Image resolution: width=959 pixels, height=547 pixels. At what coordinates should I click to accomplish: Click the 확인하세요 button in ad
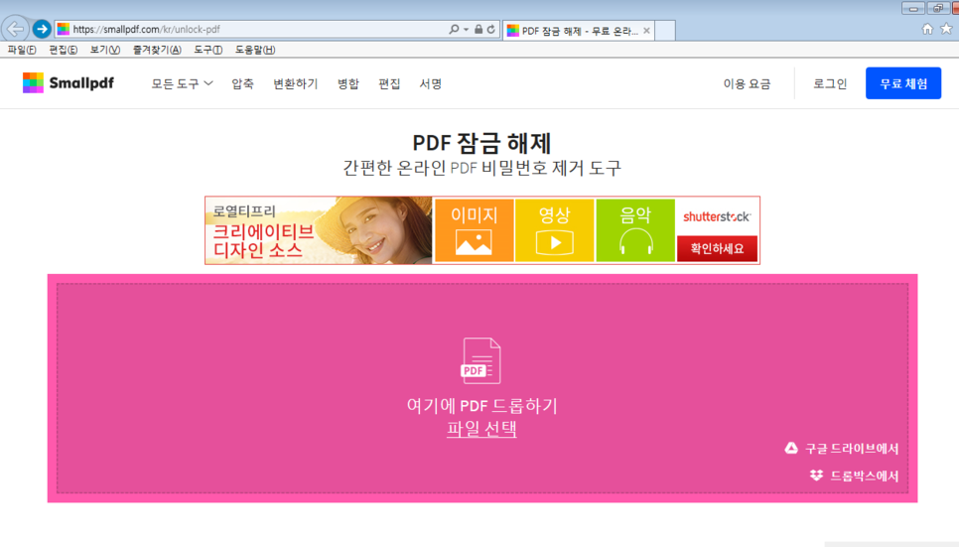click(x=717, y=249)
